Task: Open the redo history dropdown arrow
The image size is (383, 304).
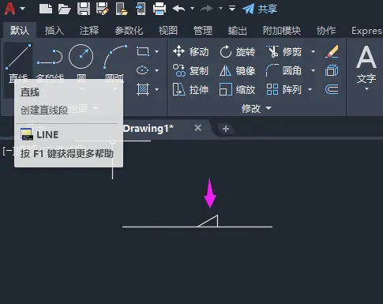Action: click(x=220, y=9)
